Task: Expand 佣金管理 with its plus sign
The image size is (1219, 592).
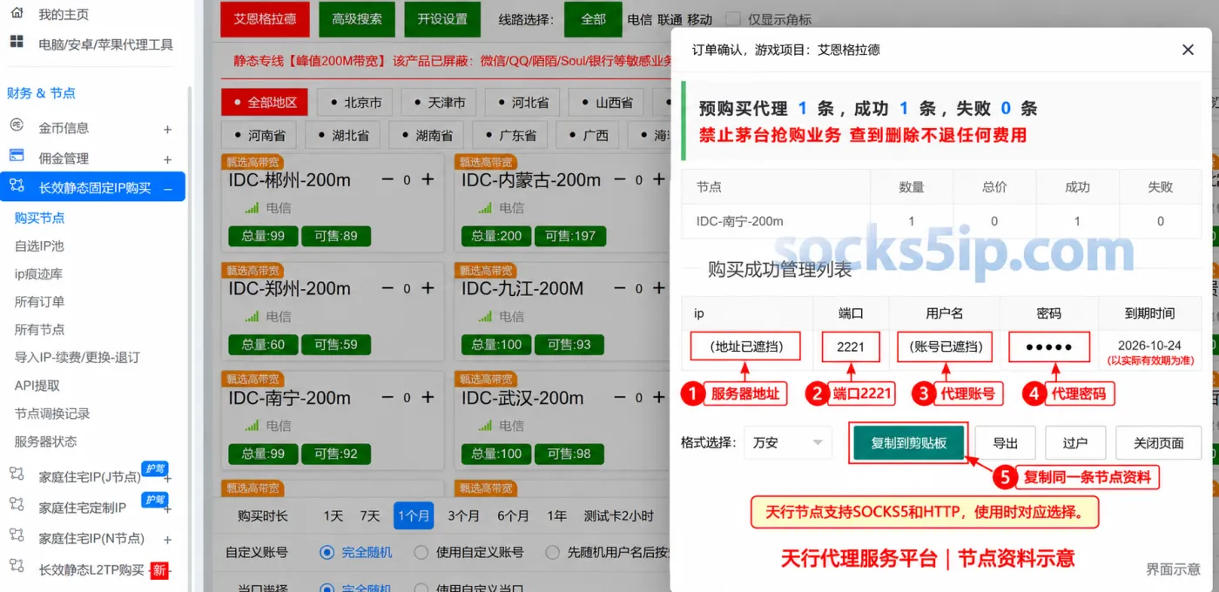Action: 167,160
